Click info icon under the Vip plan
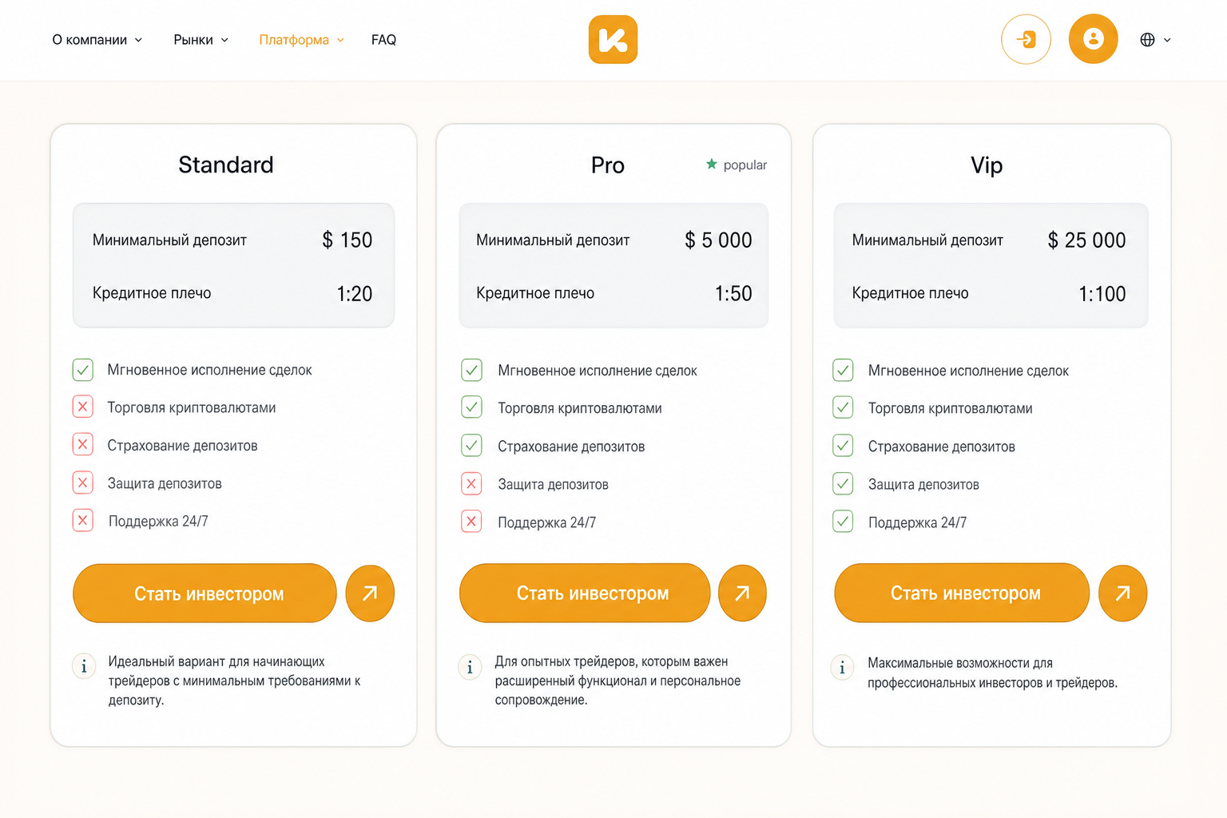1227x818 pixels. (842, 667)
